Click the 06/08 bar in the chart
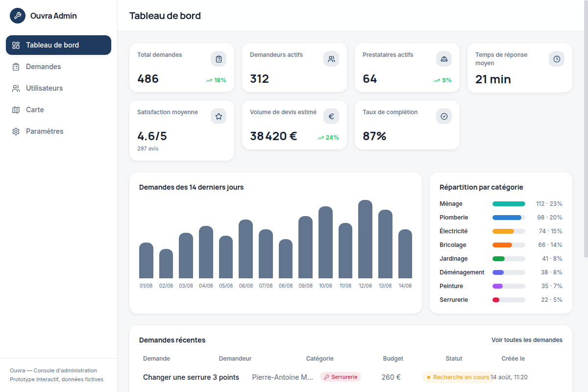This screenshot has height=392, width=588. tap(245, 249)
